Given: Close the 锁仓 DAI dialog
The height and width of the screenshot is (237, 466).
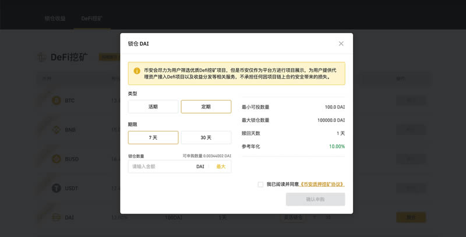Looking at the screenshot, I should click(341, 44).
